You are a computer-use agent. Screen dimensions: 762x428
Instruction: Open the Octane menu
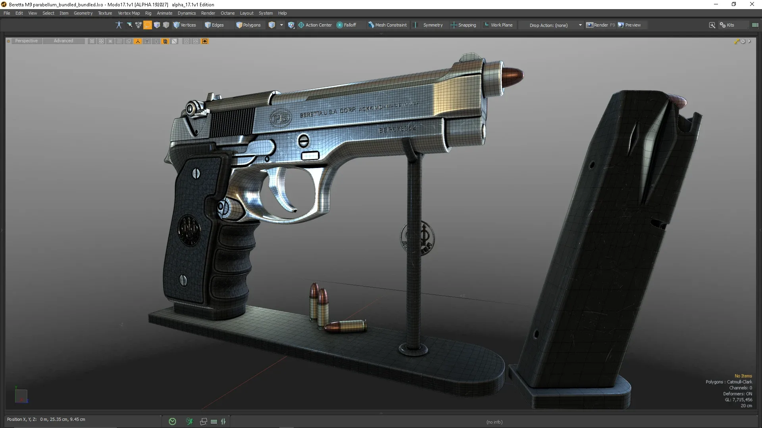pos(227,13)
